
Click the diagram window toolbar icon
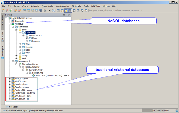82,11
